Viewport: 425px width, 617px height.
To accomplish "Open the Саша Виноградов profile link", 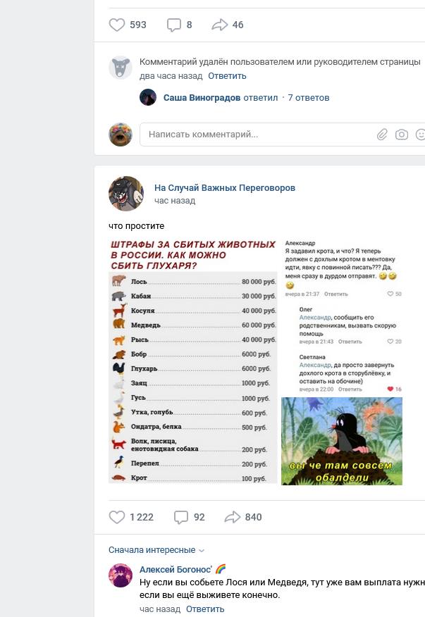I will pyautogui.click(x=202, y=98).
